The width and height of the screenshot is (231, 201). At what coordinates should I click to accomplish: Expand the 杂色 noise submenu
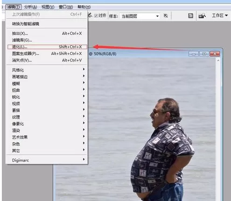tap(47, 144)
